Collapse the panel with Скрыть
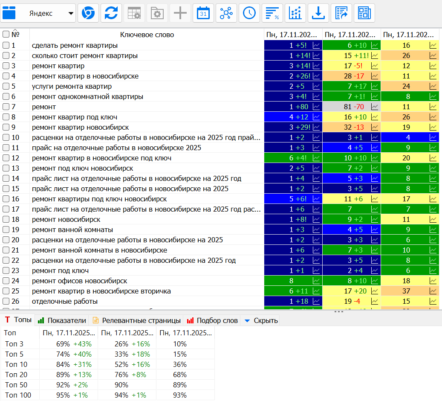This screenshot has height=401, width=442. click(x=261, y=320)
